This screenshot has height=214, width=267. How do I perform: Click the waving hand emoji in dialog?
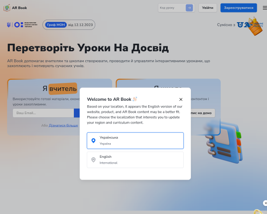[135, 99]
